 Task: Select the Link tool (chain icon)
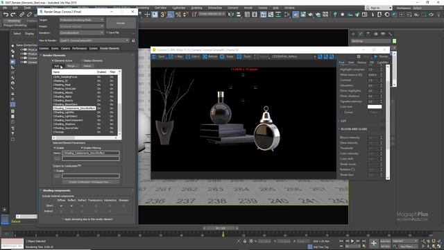point(22,15)
